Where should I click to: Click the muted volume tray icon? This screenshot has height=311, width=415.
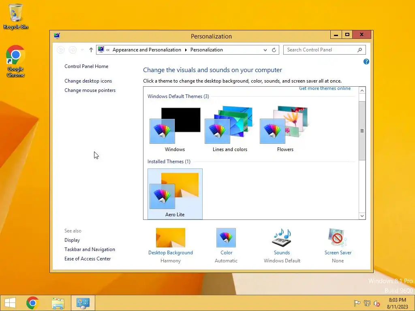[x=376, y=303]
